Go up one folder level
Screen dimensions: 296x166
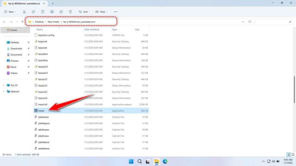click(22, 22)
